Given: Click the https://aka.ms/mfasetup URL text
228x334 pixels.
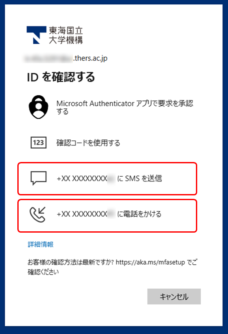Looking at the screenshot, I should (x=150, y=262).
